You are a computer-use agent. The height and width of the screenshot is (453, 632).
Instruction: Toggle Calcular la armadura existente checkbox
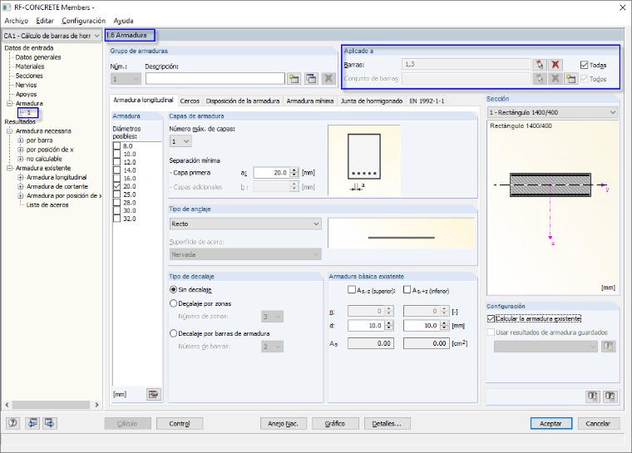[491, 319]
